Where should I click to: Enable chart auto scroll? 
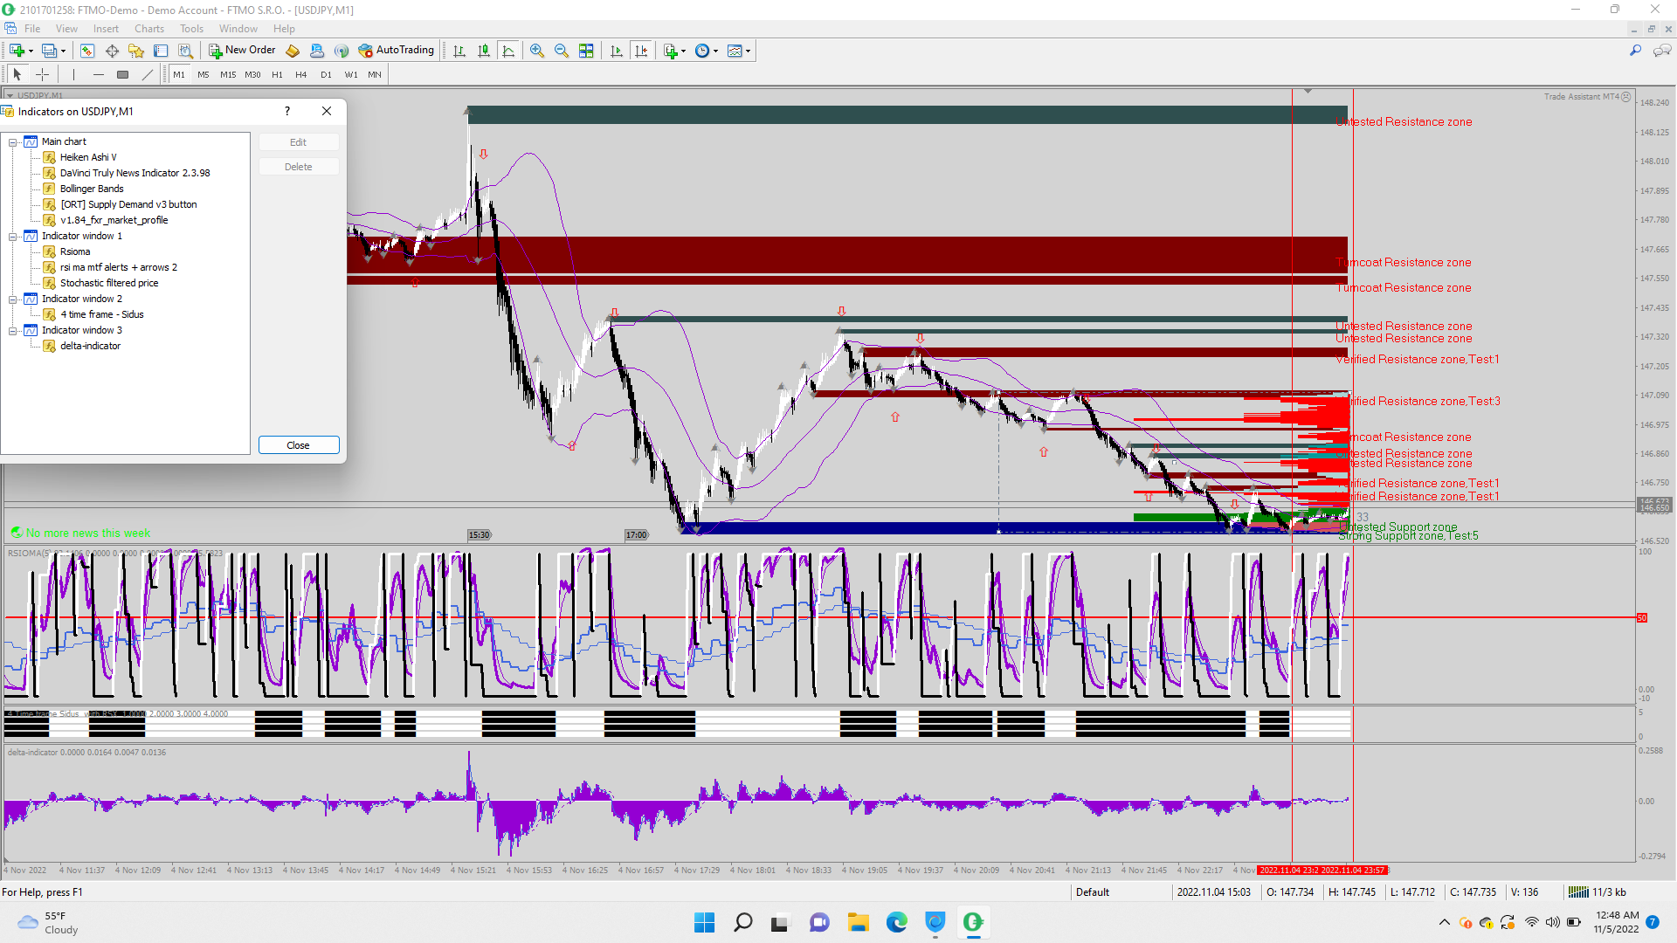coord(617,51)
